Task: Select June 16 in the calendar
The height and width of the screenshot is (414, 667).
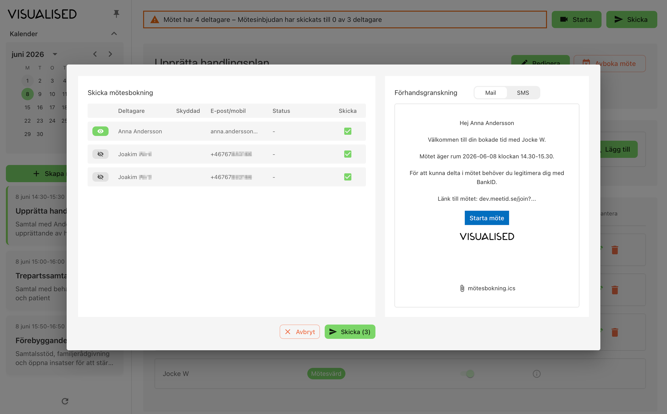Action: point(40,107)
